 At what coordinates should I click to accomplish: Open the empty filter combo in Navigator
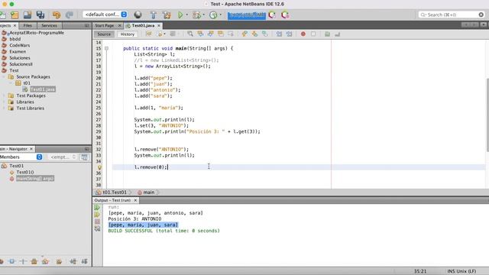click(x=63, y=157)
